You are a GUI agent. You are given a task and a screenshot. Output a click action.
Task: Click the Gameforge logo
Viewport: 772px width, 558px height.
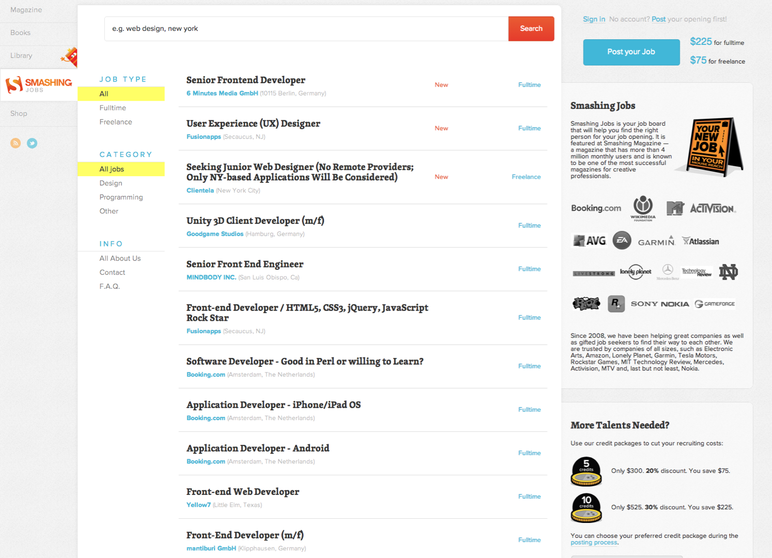click(715, 304)
